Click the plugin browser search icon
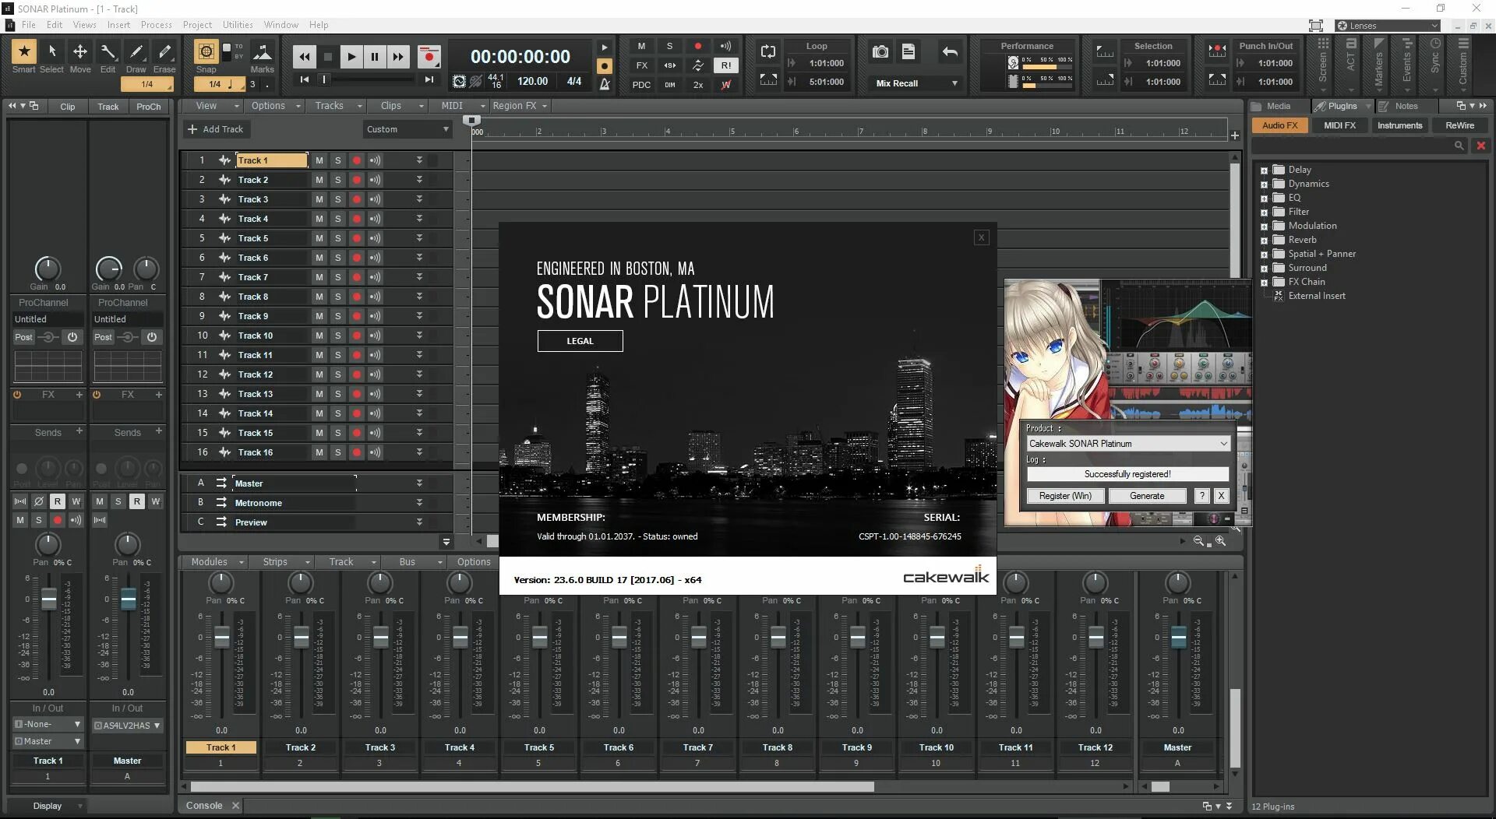The width and height of the screenshot is (1496, 819). pyautogui.click(x=1459, y=146)
